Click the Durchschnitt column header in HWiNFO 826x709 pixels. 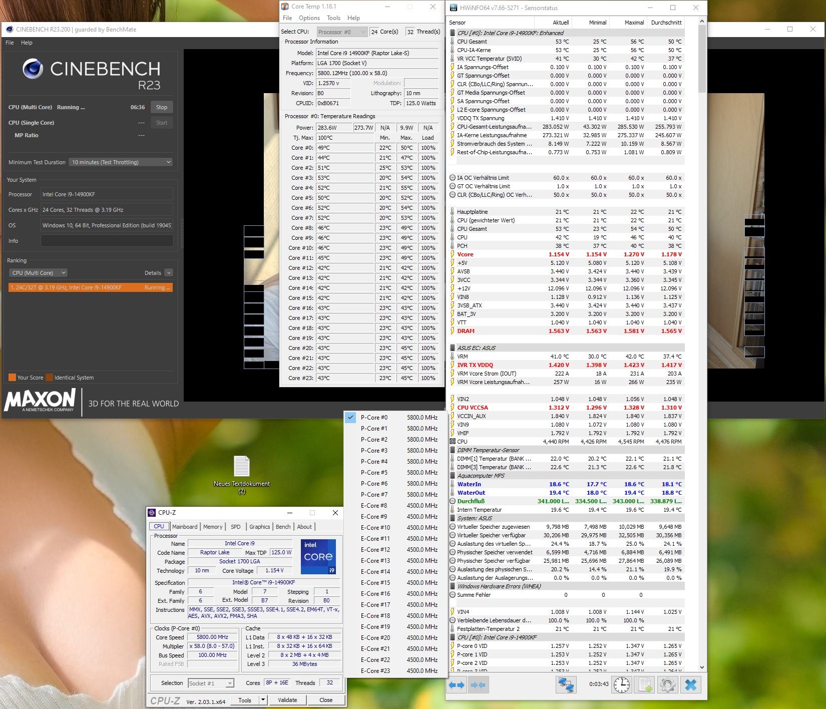coord(666,23)
